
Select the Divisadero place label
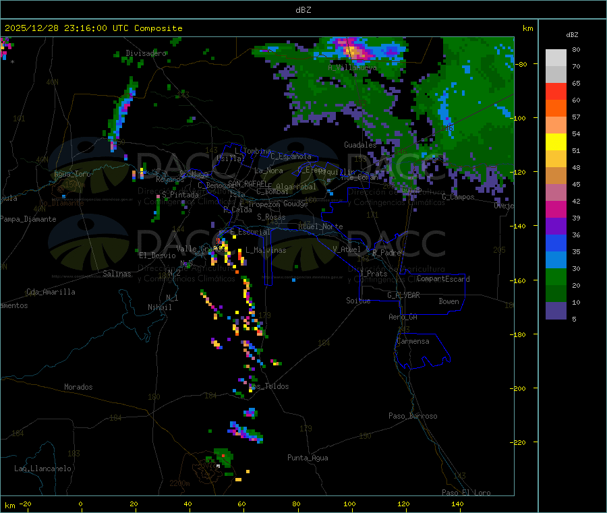[146, 53]
